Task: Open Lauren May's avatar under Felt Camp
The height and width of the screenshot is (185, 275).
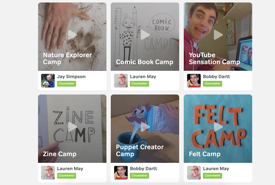Action: [x=194, y=173]
